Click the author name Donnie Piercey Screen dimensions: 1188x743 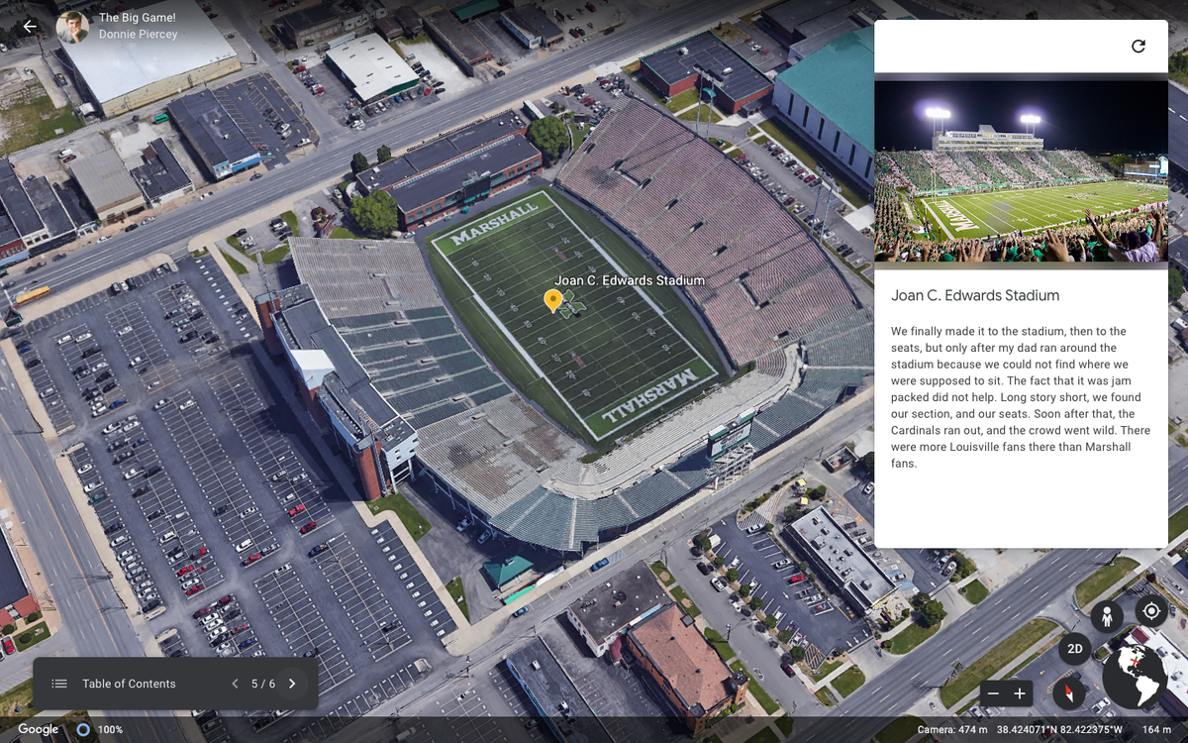[138, 35]
